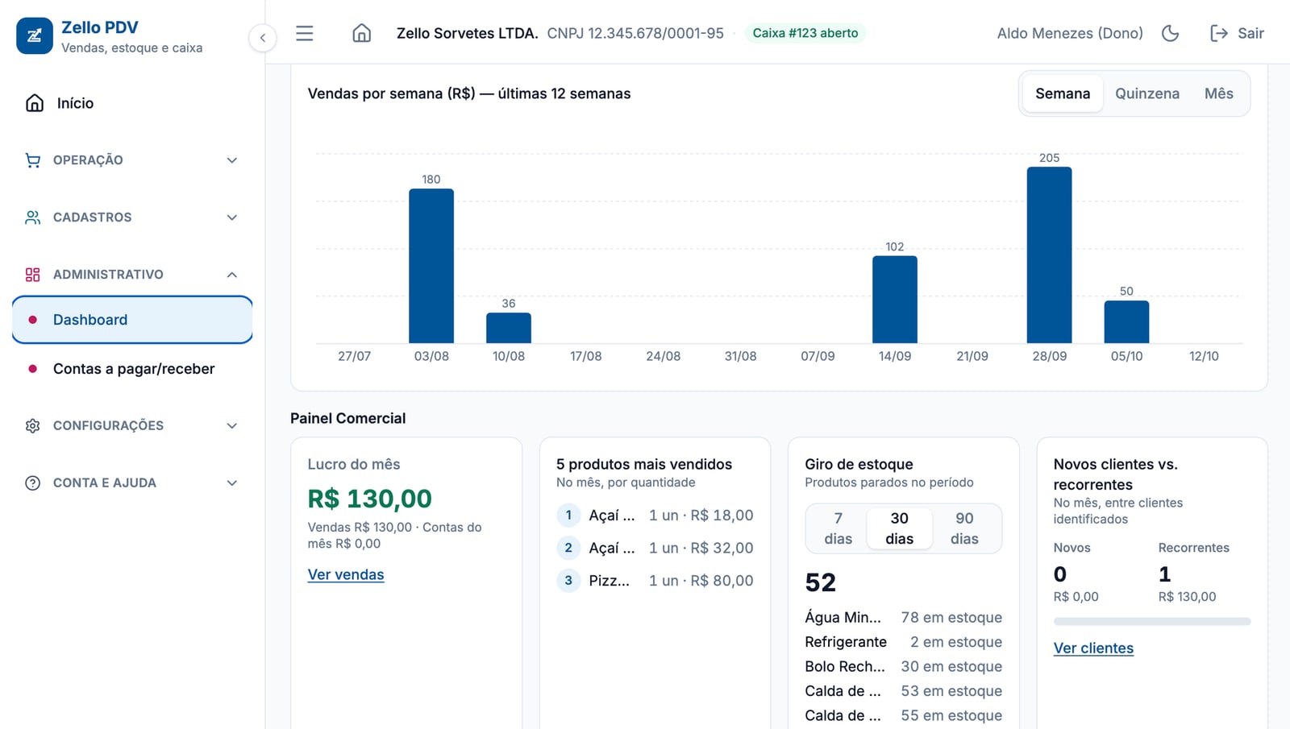This screenshot has width=1290, height=729.
Task: Expand the Operação section chevron
Action: tap(232, 160)
